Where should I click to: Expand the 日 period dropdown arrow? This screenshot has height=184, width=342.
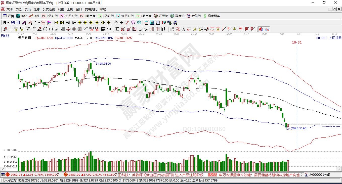(x=8, y=23)
